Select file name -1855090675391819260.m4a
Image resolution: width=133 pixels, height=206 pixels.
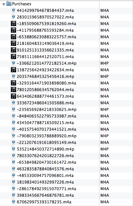pyautogui.click(x=46, y=24)
